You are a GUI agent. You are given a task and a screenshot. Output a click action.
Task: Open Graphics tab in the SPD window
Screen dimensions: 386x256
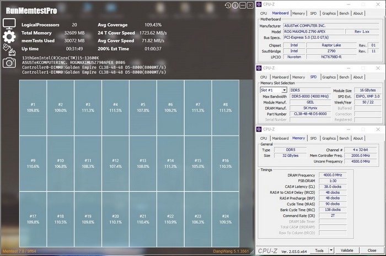(329, 77)
